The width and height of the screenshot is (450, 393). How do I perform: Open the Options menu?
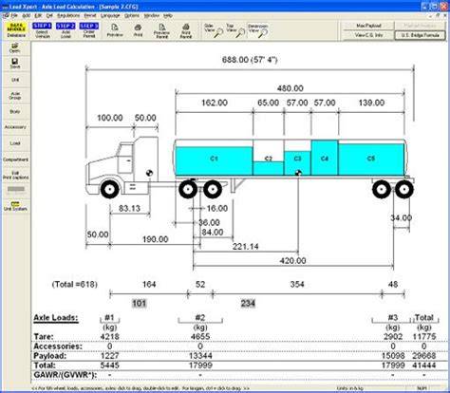(x=132, y=15)
